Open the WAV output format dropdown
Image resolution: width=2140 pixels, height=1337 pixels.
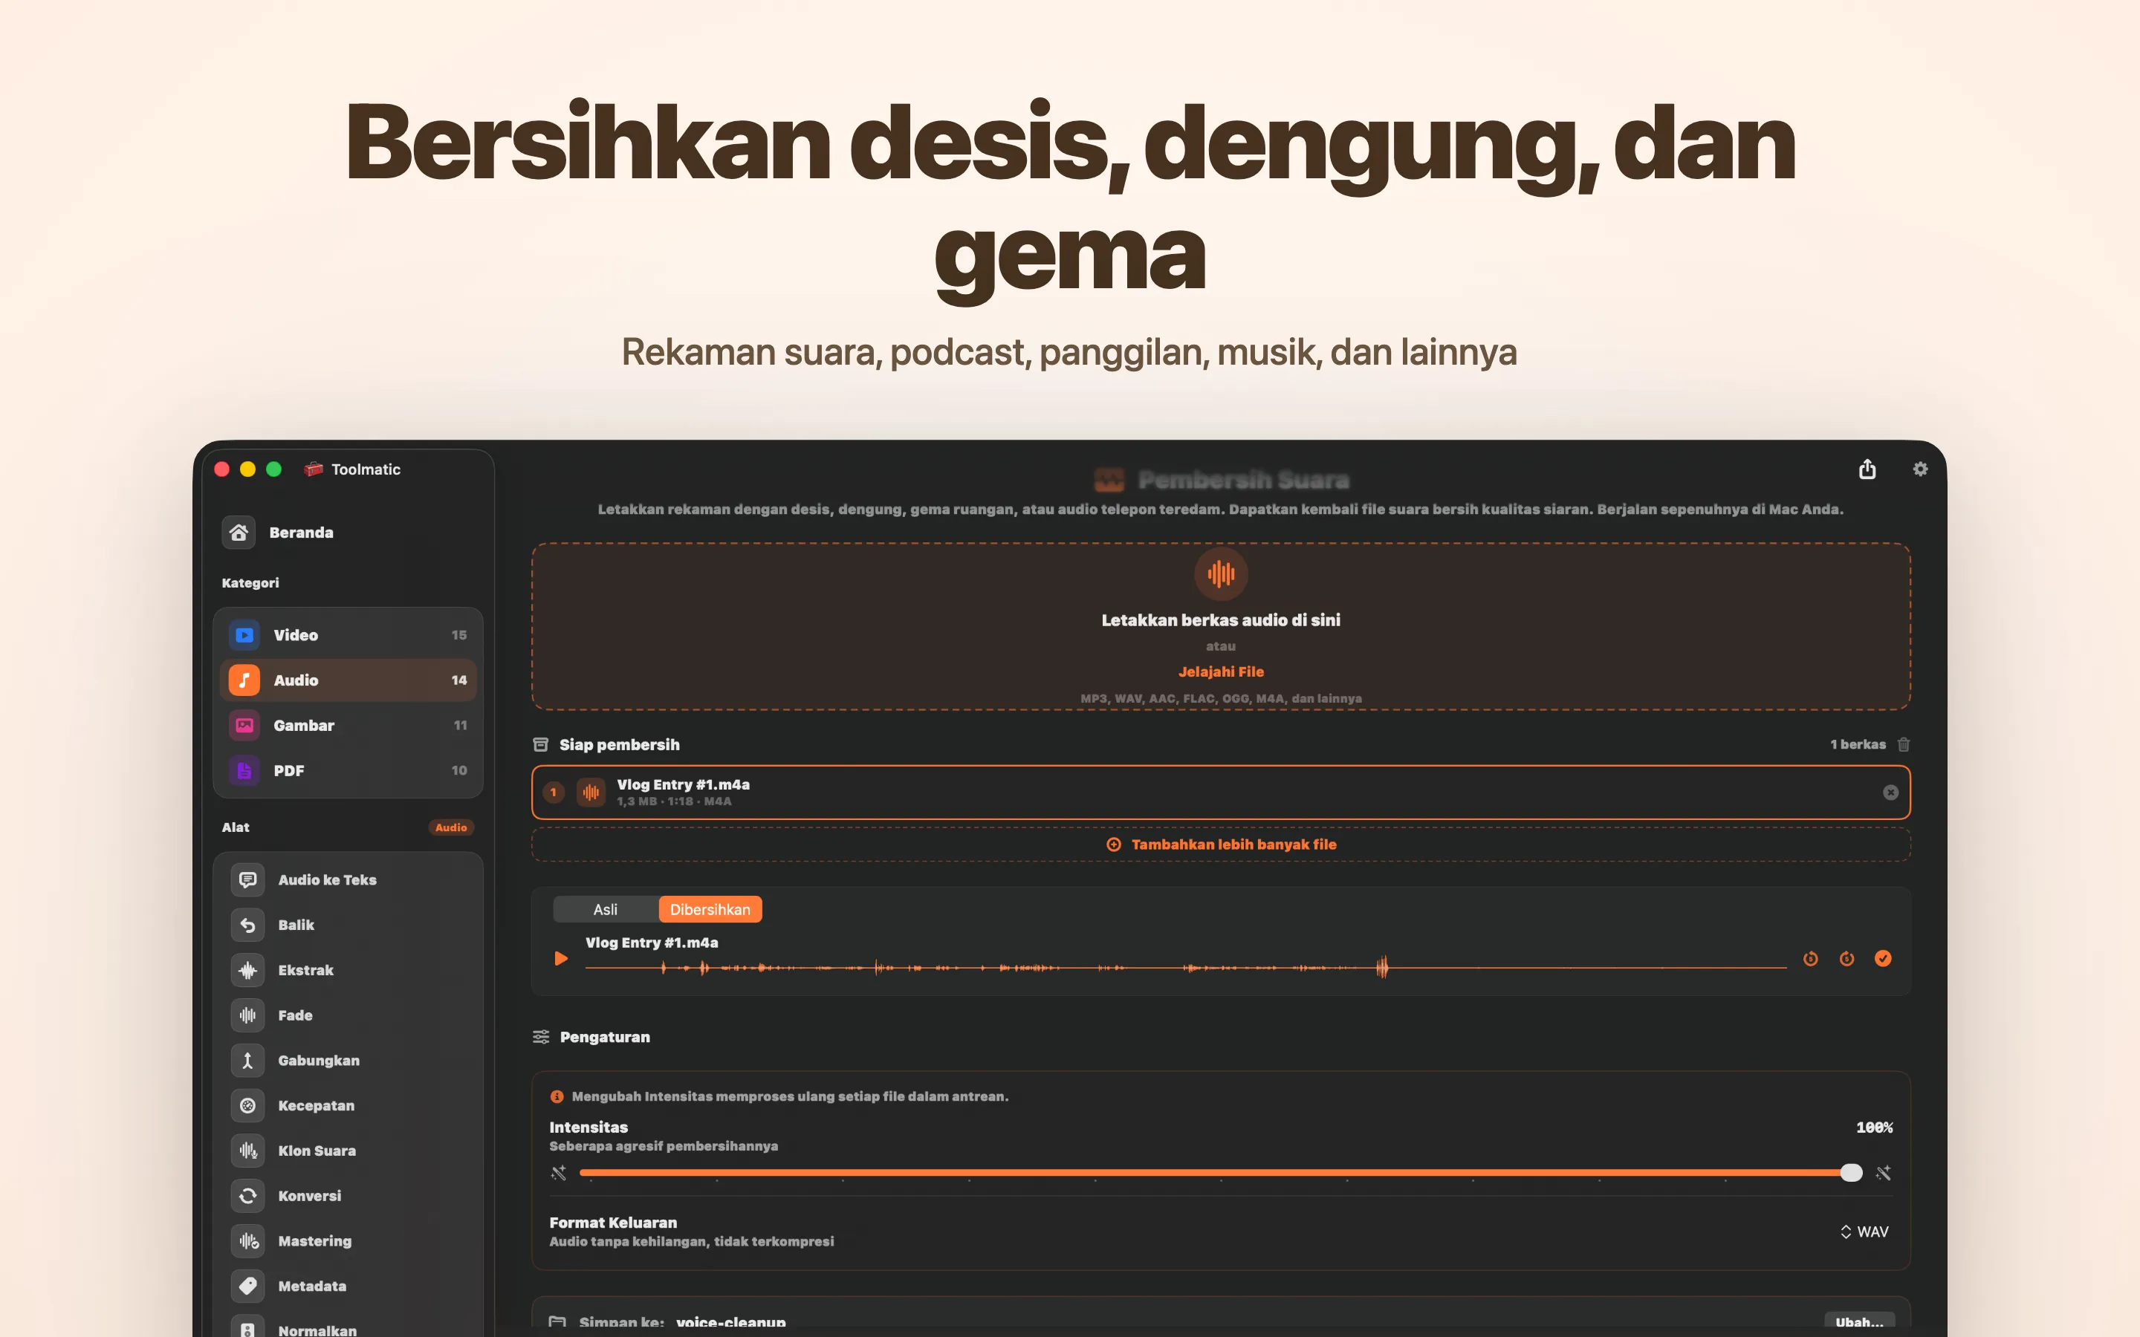(x=1864, y=1232)
